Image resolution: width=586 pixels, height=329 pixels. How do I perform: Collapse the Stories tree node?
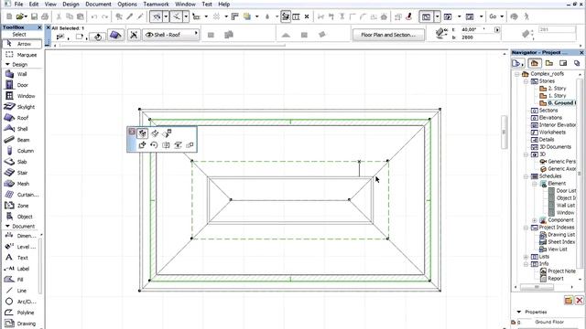pyautogui.click(x=526, y=81)
